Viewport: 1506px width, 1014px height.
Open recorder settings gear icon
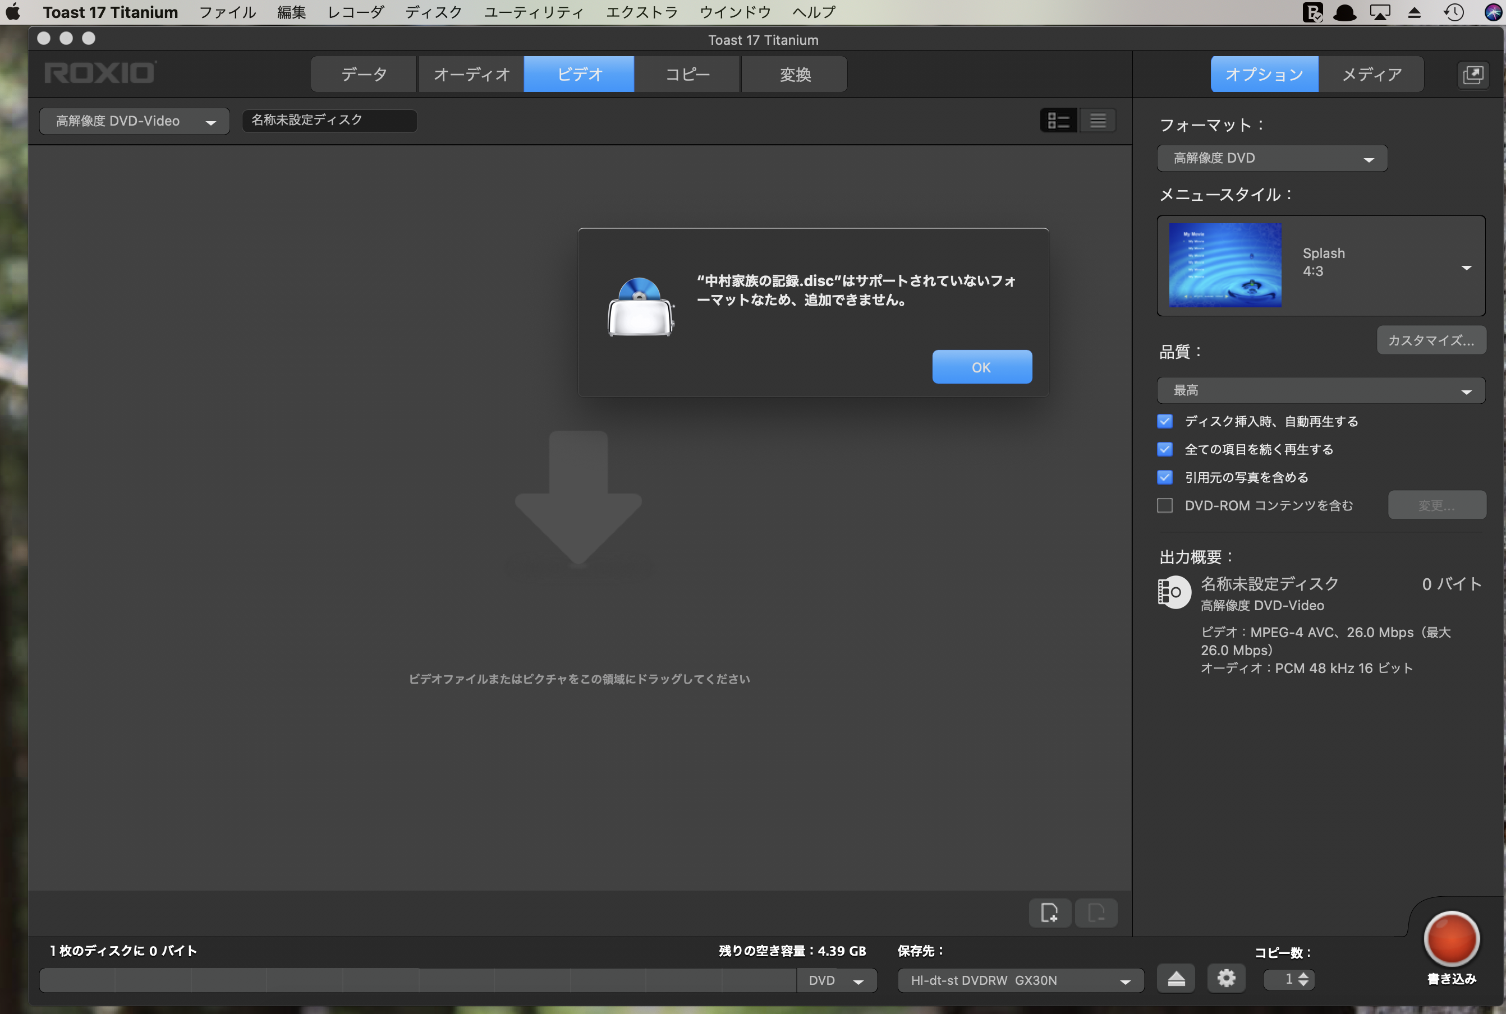click(x=1226, y=979)
